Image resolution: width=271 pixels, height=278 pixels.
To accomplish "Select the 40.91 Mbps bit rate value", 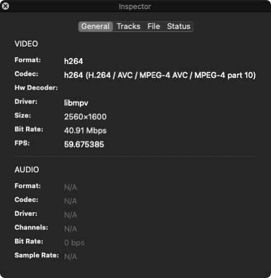I will [x=85, y=131].
